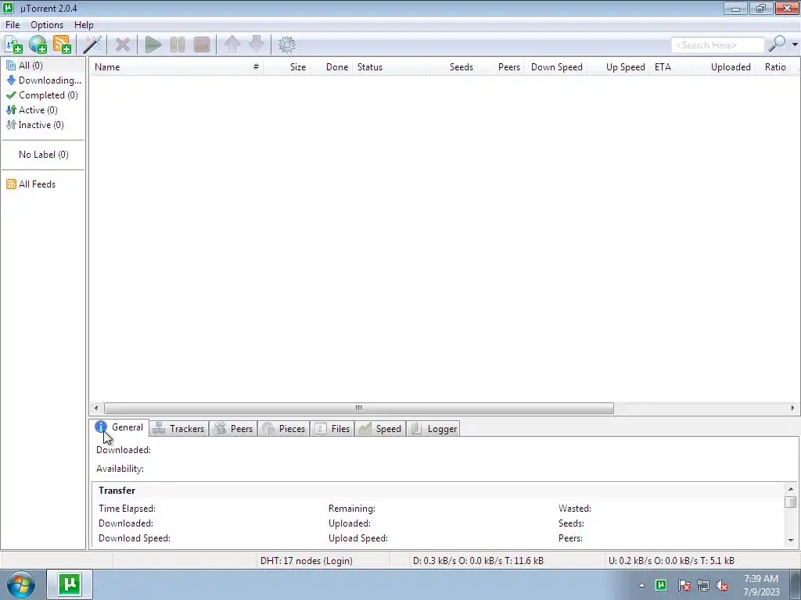Sort list by Status column header
The width and height of the screenshot is (801, 600).
(392, 67)
